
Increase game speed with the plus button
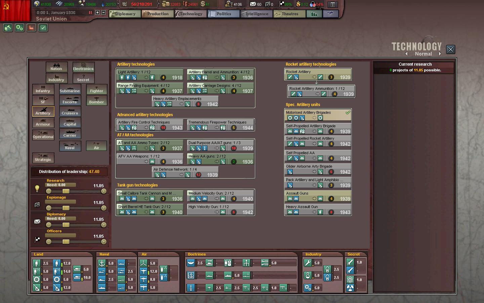[97, 12]
